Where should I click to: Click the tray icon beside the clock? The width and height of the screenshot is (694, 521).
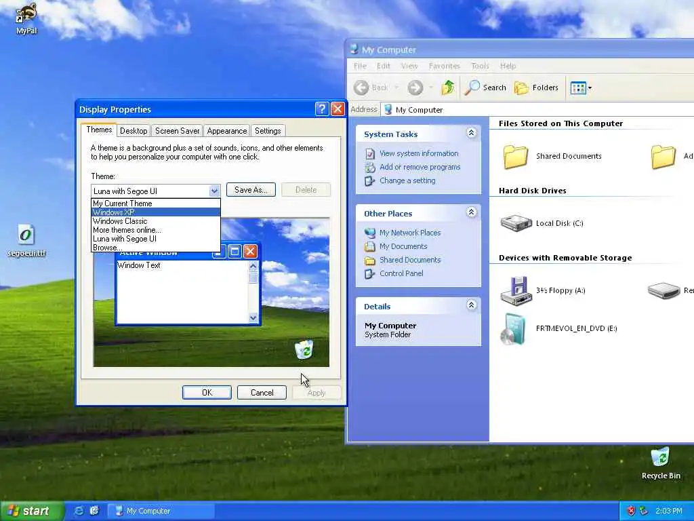click(x=644, y=511)
